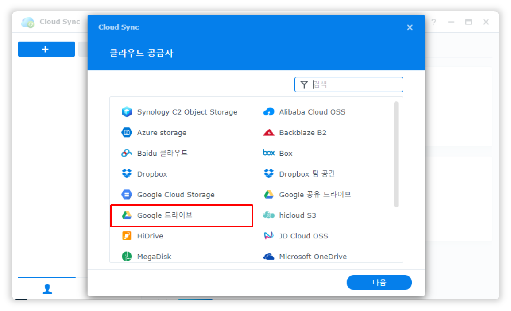Select the Dropbox 팀 공간 label

pyautogui.click(x=307, y=174)
